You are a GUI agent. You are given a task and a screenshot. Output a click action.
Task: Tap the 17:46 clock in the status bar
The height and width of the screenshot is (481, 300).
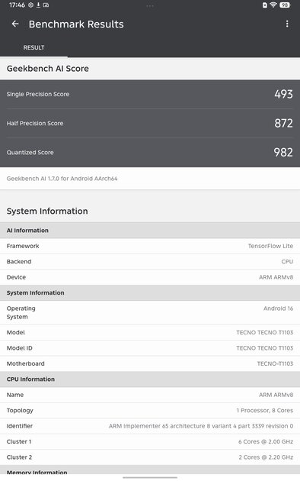pyautogui.click(x=17, y=5)
